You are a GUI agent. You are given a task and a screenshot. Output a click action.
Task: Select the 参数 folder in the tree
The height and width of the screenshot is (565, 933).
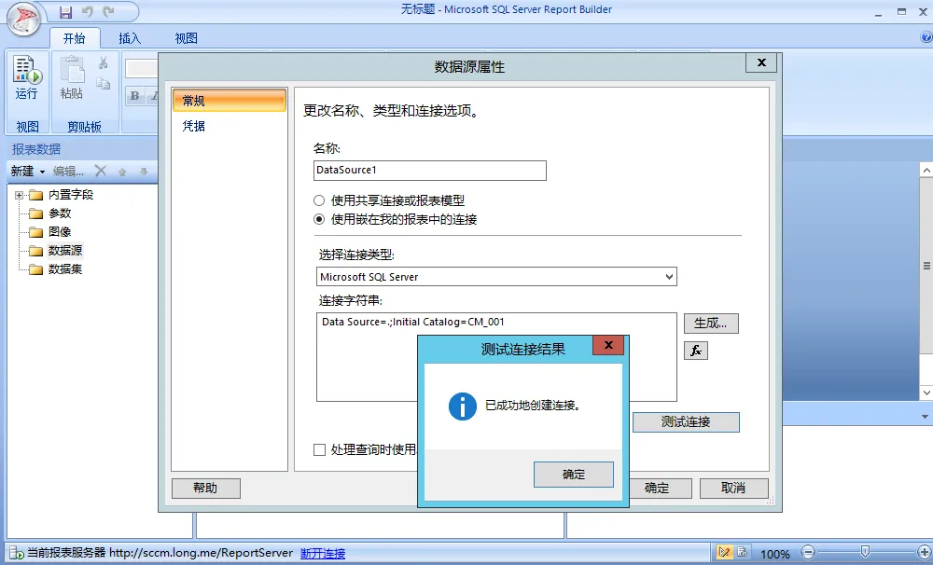click(x=60, y=214)
